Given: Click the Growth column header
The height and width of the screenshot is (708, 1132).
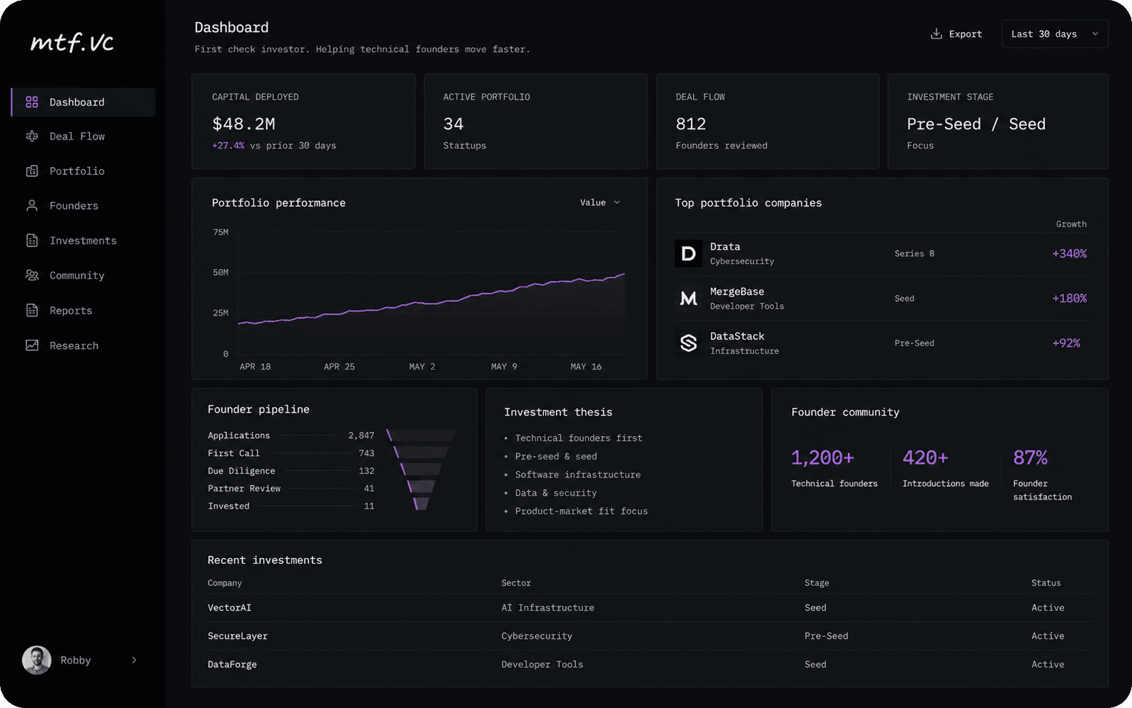Looking at the screenshot, I should click(1071, 224).
